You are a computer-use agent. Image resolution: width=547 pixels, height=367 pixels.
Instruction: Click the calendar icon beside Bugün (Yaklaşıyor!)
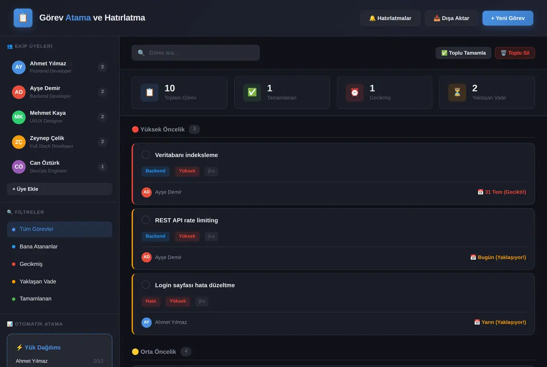pyautogui.click(x=473, y=257)
